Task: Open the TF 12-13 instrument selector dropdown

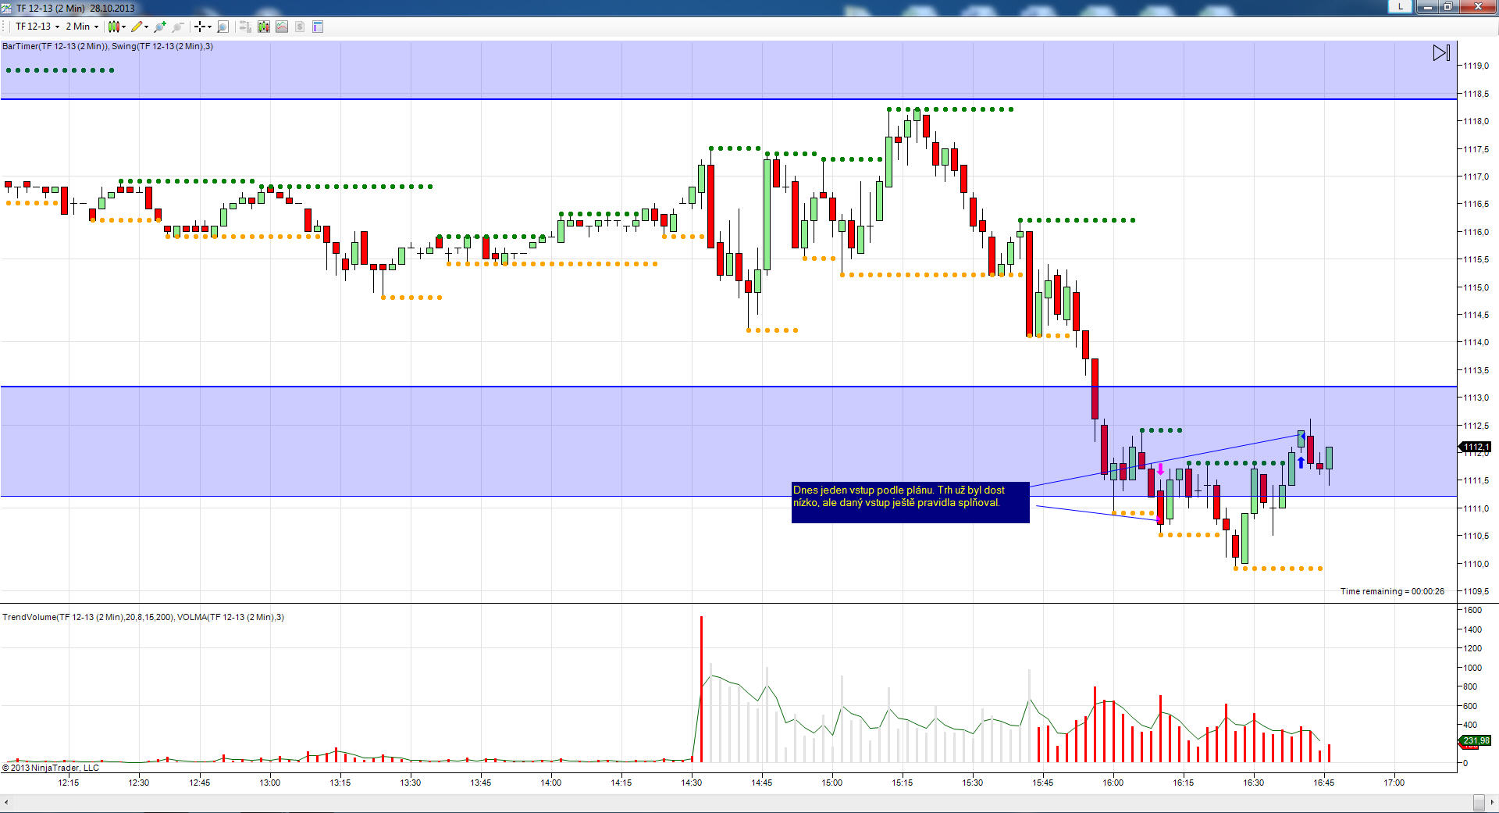Action: pos(37,27)
